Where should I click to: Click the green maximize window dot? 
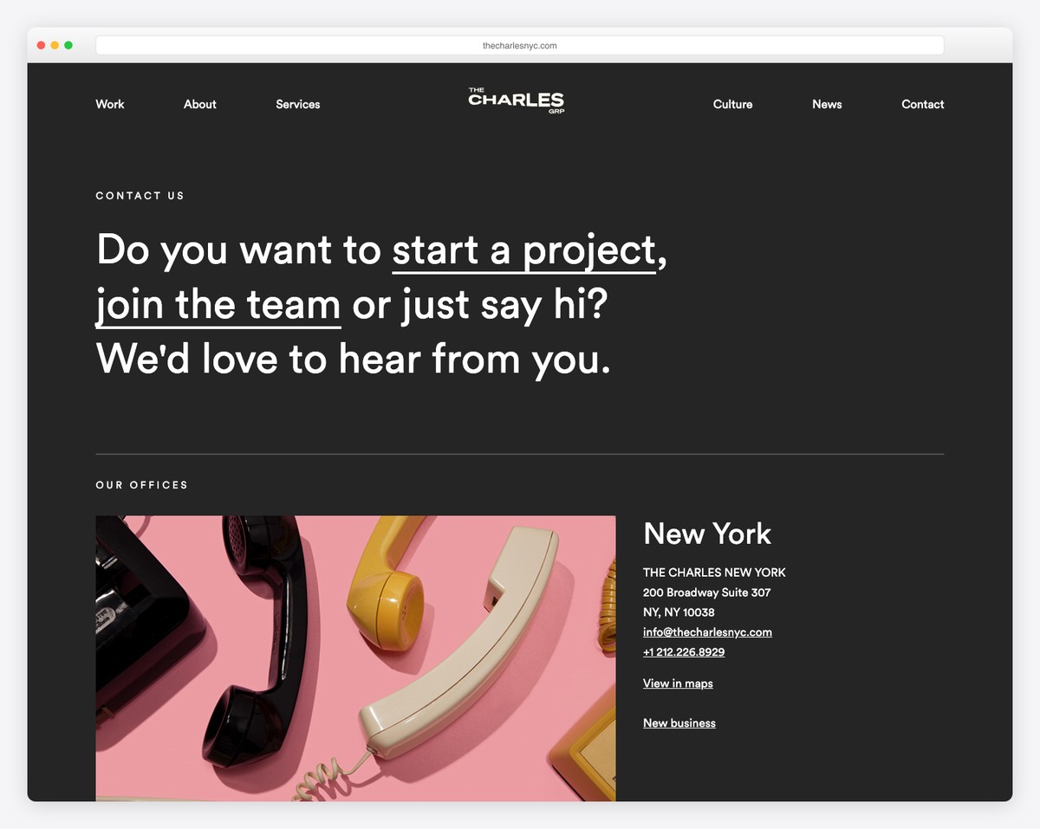pyautogui.click(x=68, y=45)
